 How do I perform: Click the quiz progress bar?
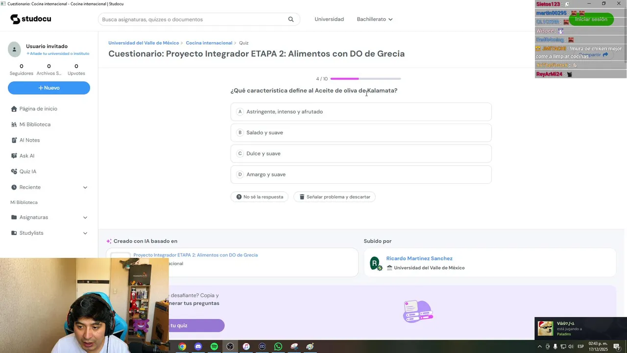[365, 79]
